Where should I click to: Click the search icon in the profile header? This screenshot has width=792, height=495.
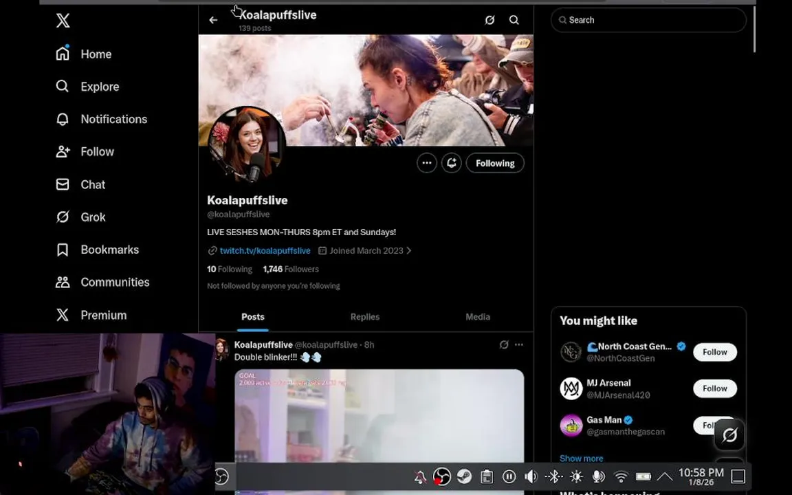pos(514,20)
